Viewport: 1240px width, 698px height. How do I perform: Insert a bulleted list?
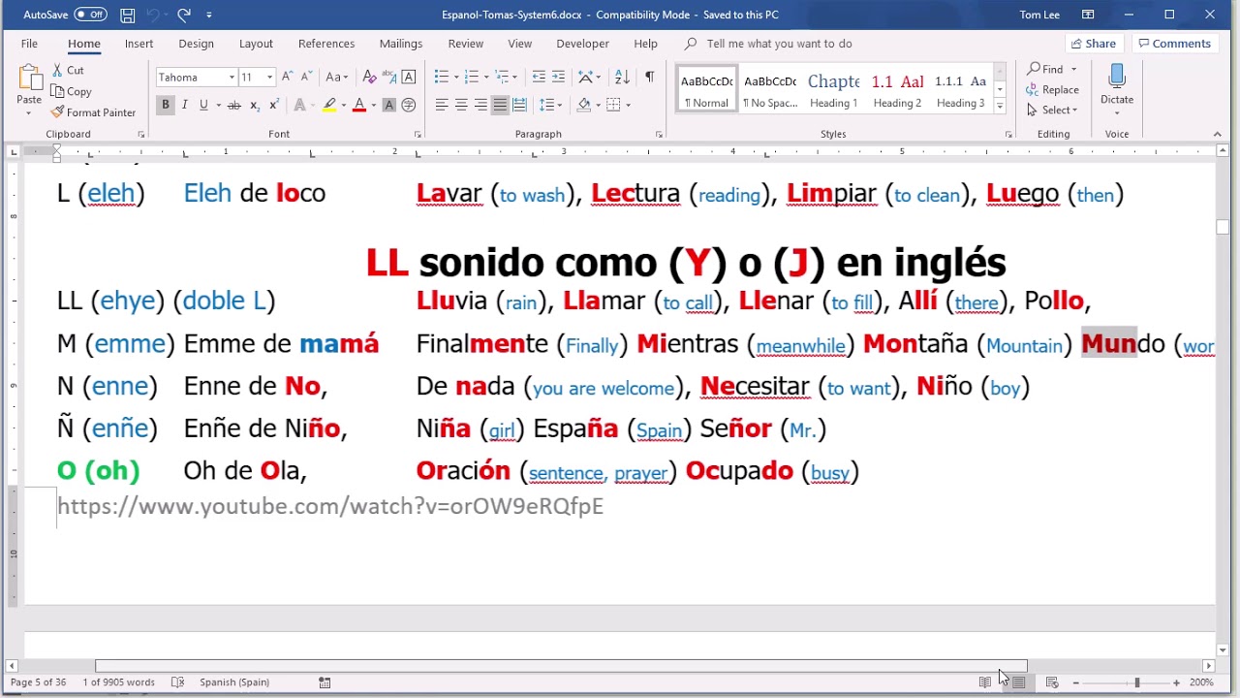(442, 77)
